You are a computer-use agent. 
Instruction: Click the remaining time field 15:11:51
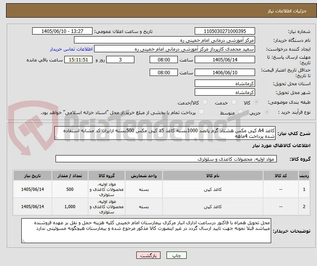78,59
